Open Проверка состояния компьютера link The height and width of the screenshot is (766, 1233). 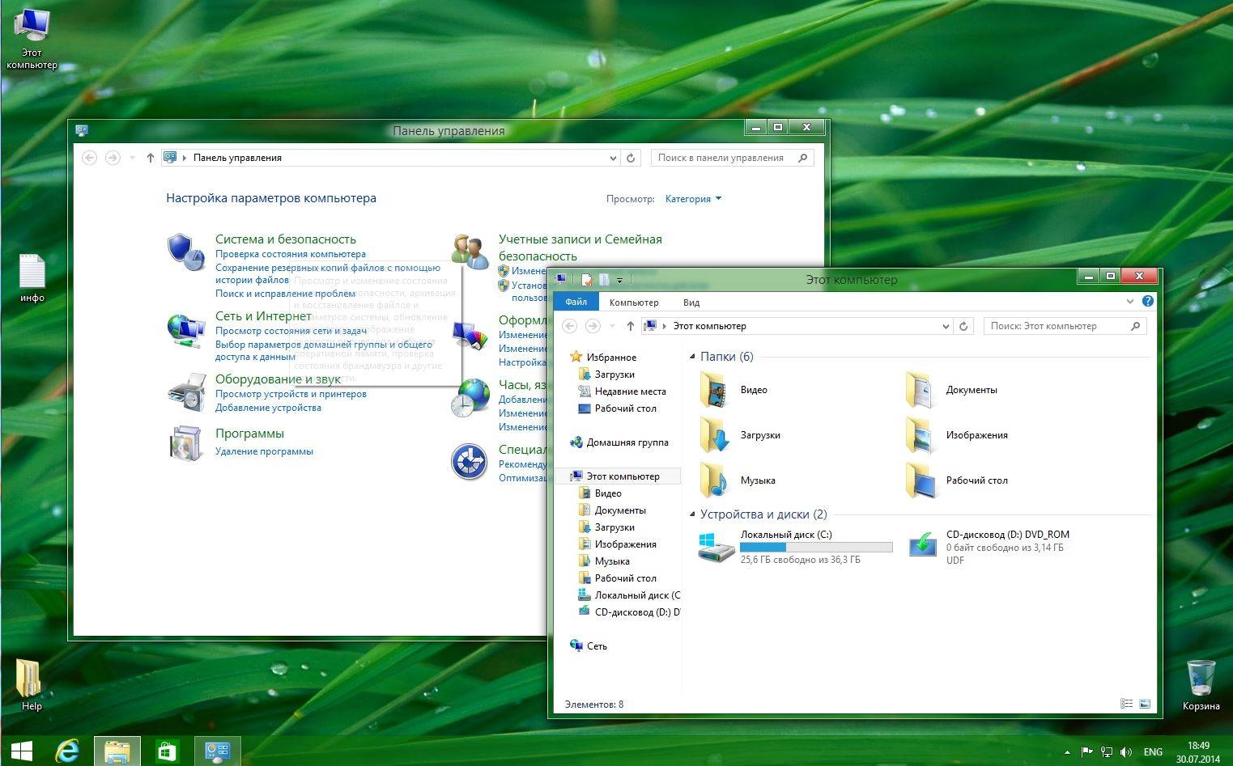coord(290,254)
